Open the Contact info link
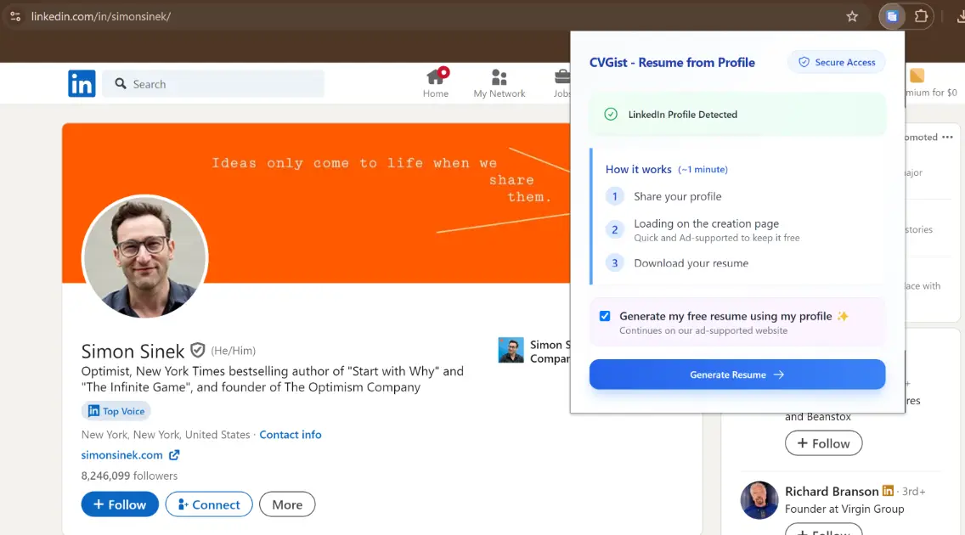Viewport: 965px width, 535px height. click(x=290, y=435)
